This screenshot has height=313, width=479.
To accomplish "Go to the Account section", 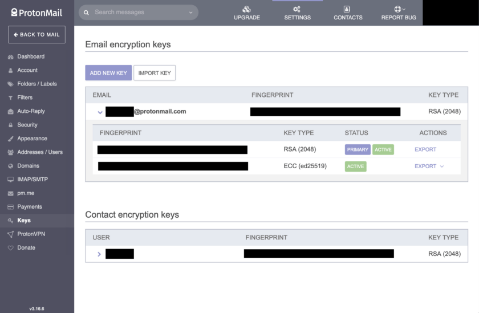I will (27, 70).
